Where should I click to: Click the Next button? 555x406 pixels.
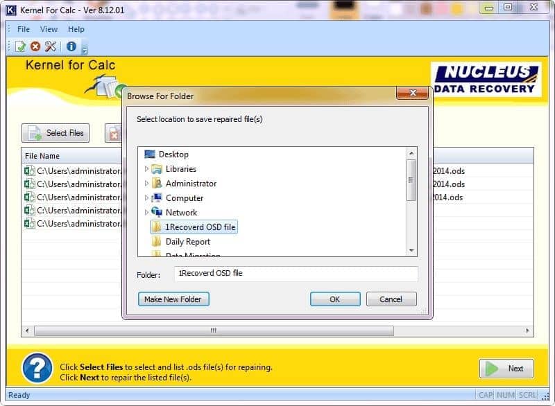click(x=506, y=369)
